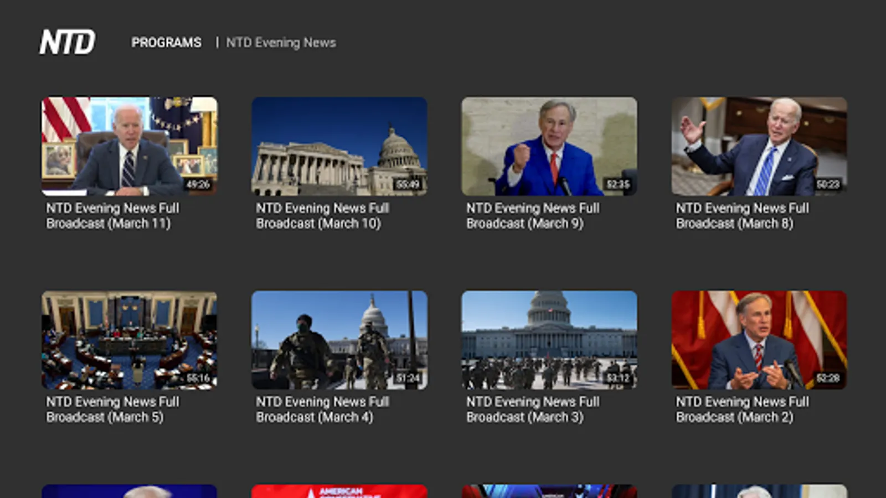Screen dimensions: 886x498
Task: Click title text "Broadcast (March 2)"
Action: 735,417
